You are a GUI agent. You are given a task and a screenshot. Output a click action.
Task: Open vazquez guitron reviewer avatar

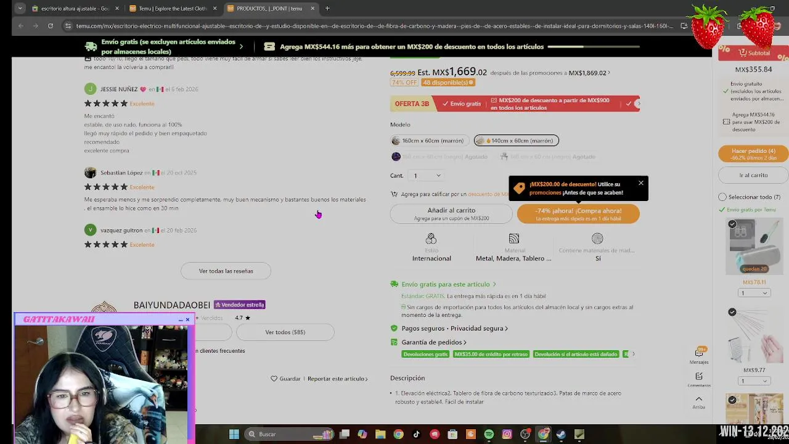[91, 230]
